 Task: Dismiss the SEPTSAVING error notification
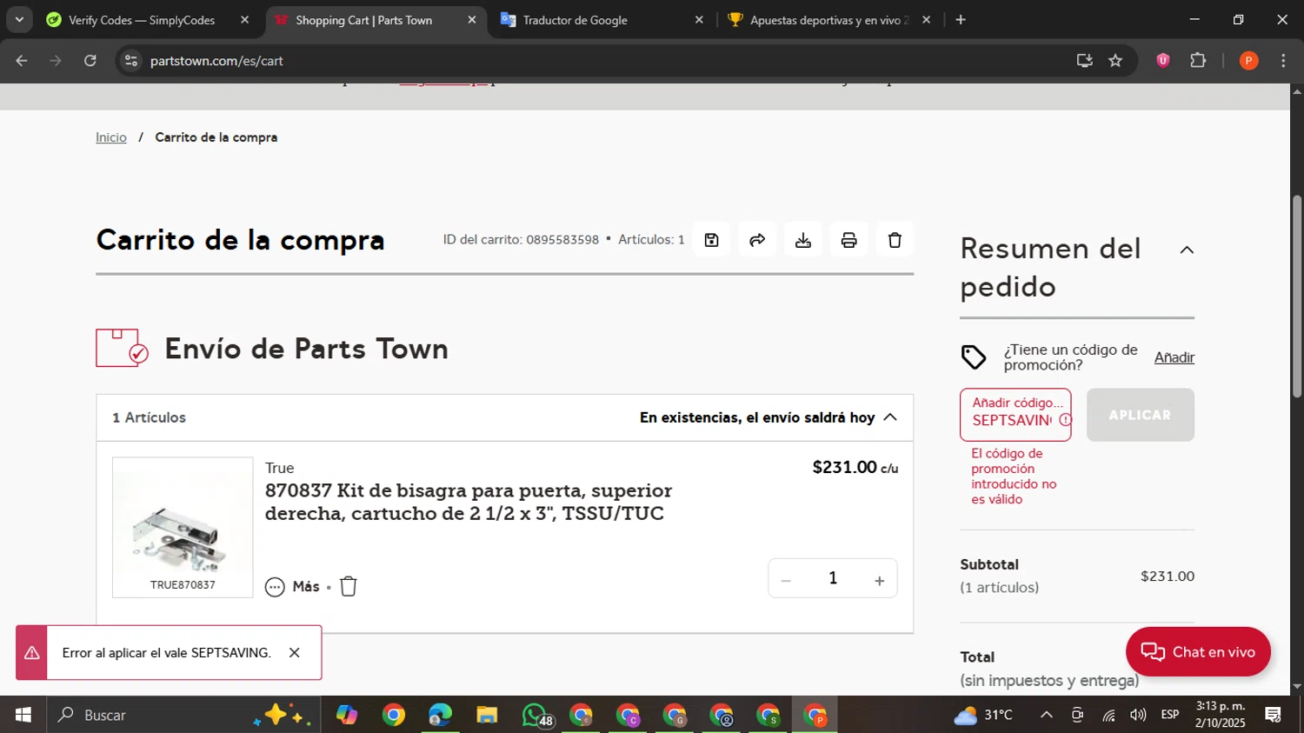click(x=295, y=652)
